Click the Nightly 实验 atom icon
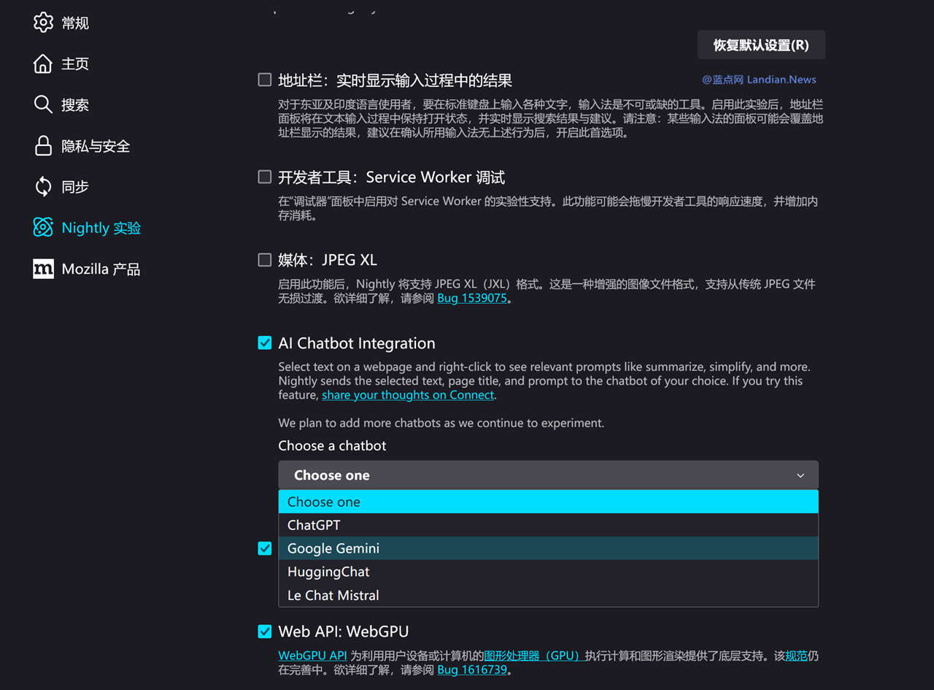This screenshot has height=690, width=934. (43, 228)
